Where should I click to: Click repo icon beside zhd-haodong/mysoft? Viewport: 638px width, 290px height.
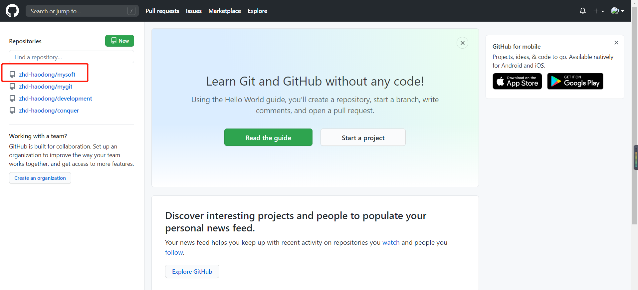point(12,75)
